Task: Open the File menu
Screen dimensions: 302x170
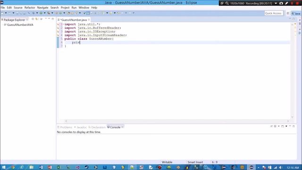Action: point(3,8)
